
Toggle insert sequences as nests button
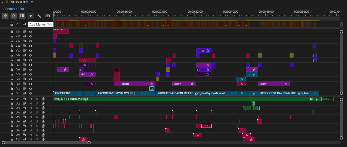[x=5, y=16]
